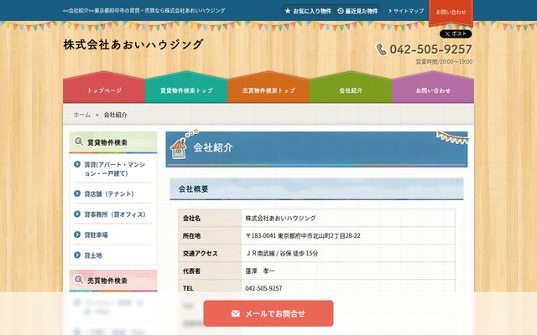Open 貸土地 sidebar link
537x335 pixels.
[x=93, y=255]
